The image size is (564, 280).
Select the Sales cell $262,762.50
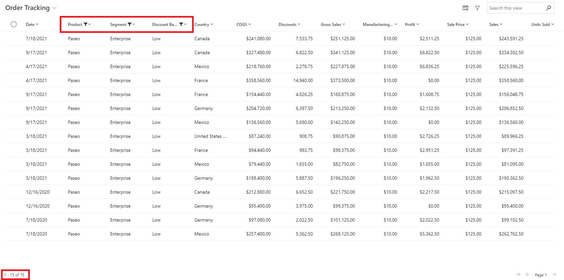pos(511,234)
